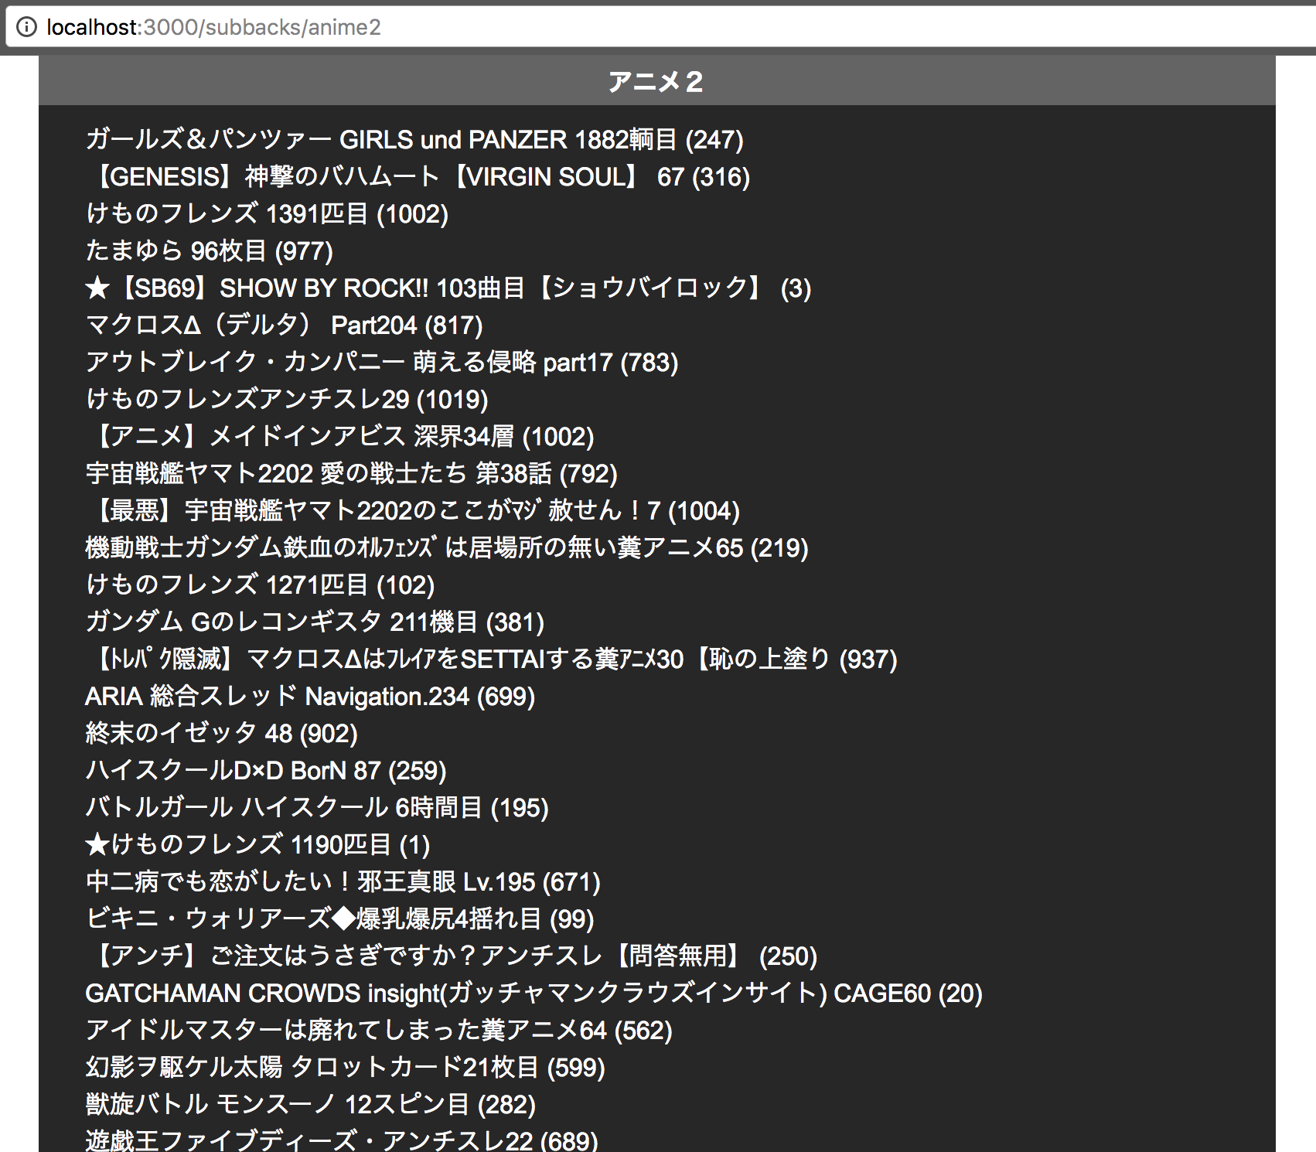
Task: Click the アニメ2 page header
Action: pyautogui.click(x=656, y=81)
